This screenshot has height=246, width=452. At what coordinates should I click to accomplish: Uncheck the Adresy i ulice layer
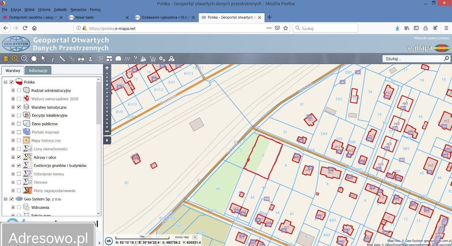click(x=19, y=157)
